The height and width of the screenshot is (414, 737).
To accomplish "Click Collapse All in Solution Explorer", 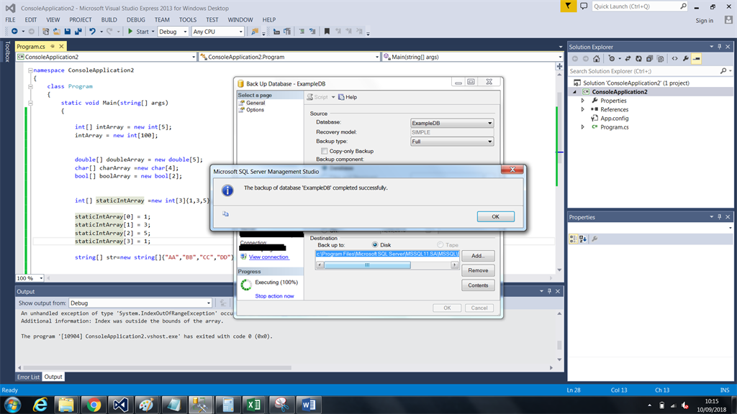I will tap(649, 59).
